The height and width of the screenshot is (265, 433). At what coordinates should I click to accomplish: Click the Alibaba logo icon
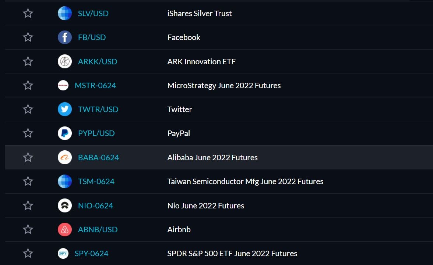click(x=65, y=157)
